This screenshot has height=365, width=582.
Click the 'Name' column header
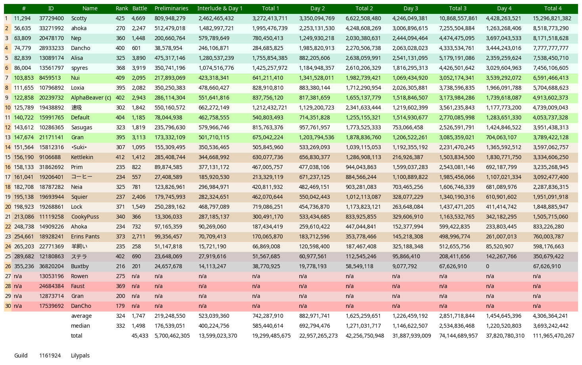click(x=90, y=8)
